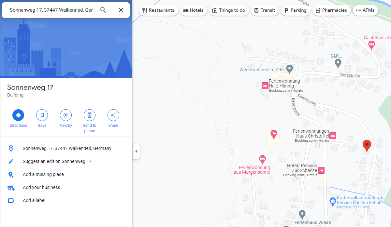Collapse the side panel arrow
The height and width of the screenshot is (227, 391).
[136, 151]
